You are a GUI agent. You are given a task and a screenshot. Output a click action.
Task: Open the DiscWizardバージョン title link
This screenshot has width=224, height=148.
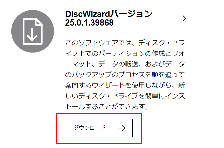point(109,18)
